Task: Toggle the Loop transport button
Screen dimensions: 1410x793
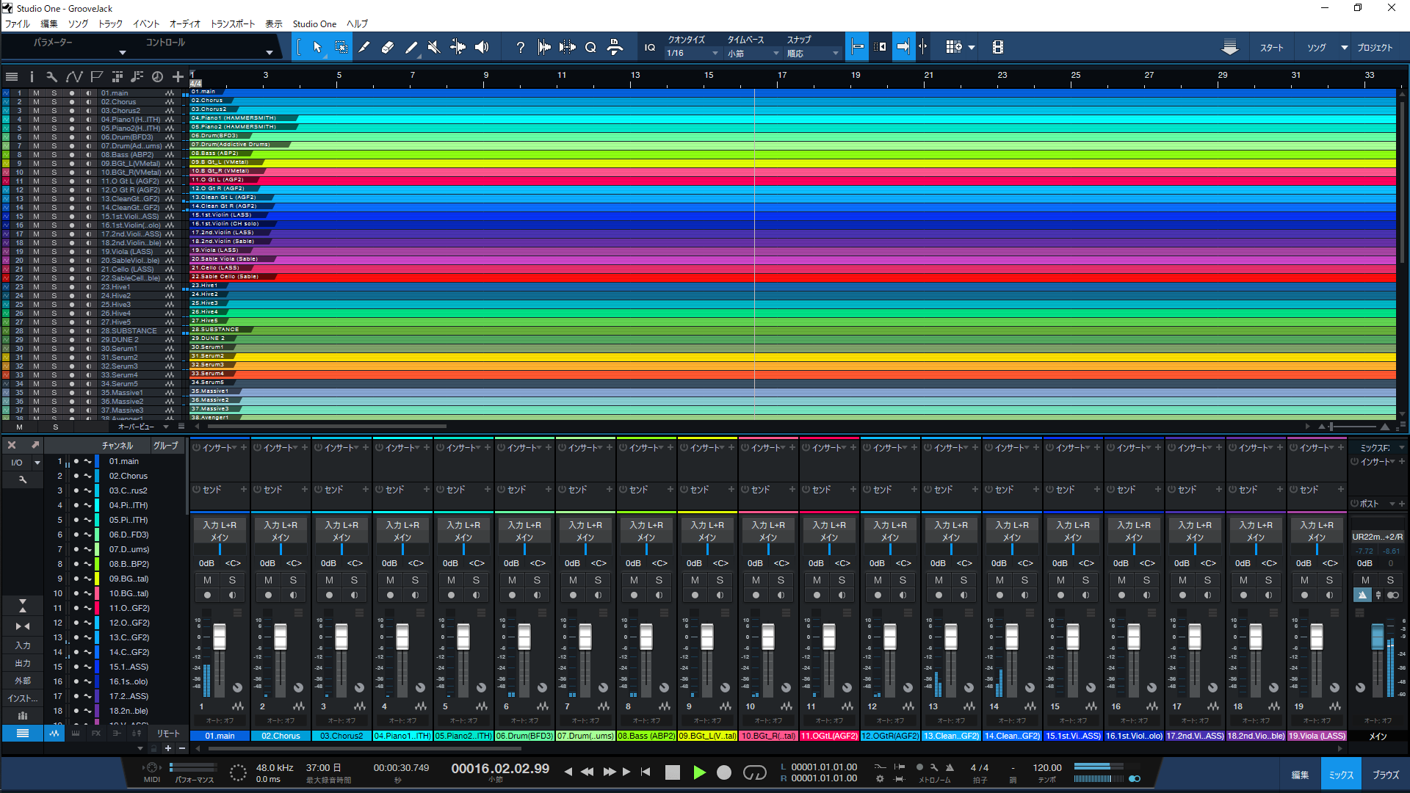Action: (x=755, y=772)
